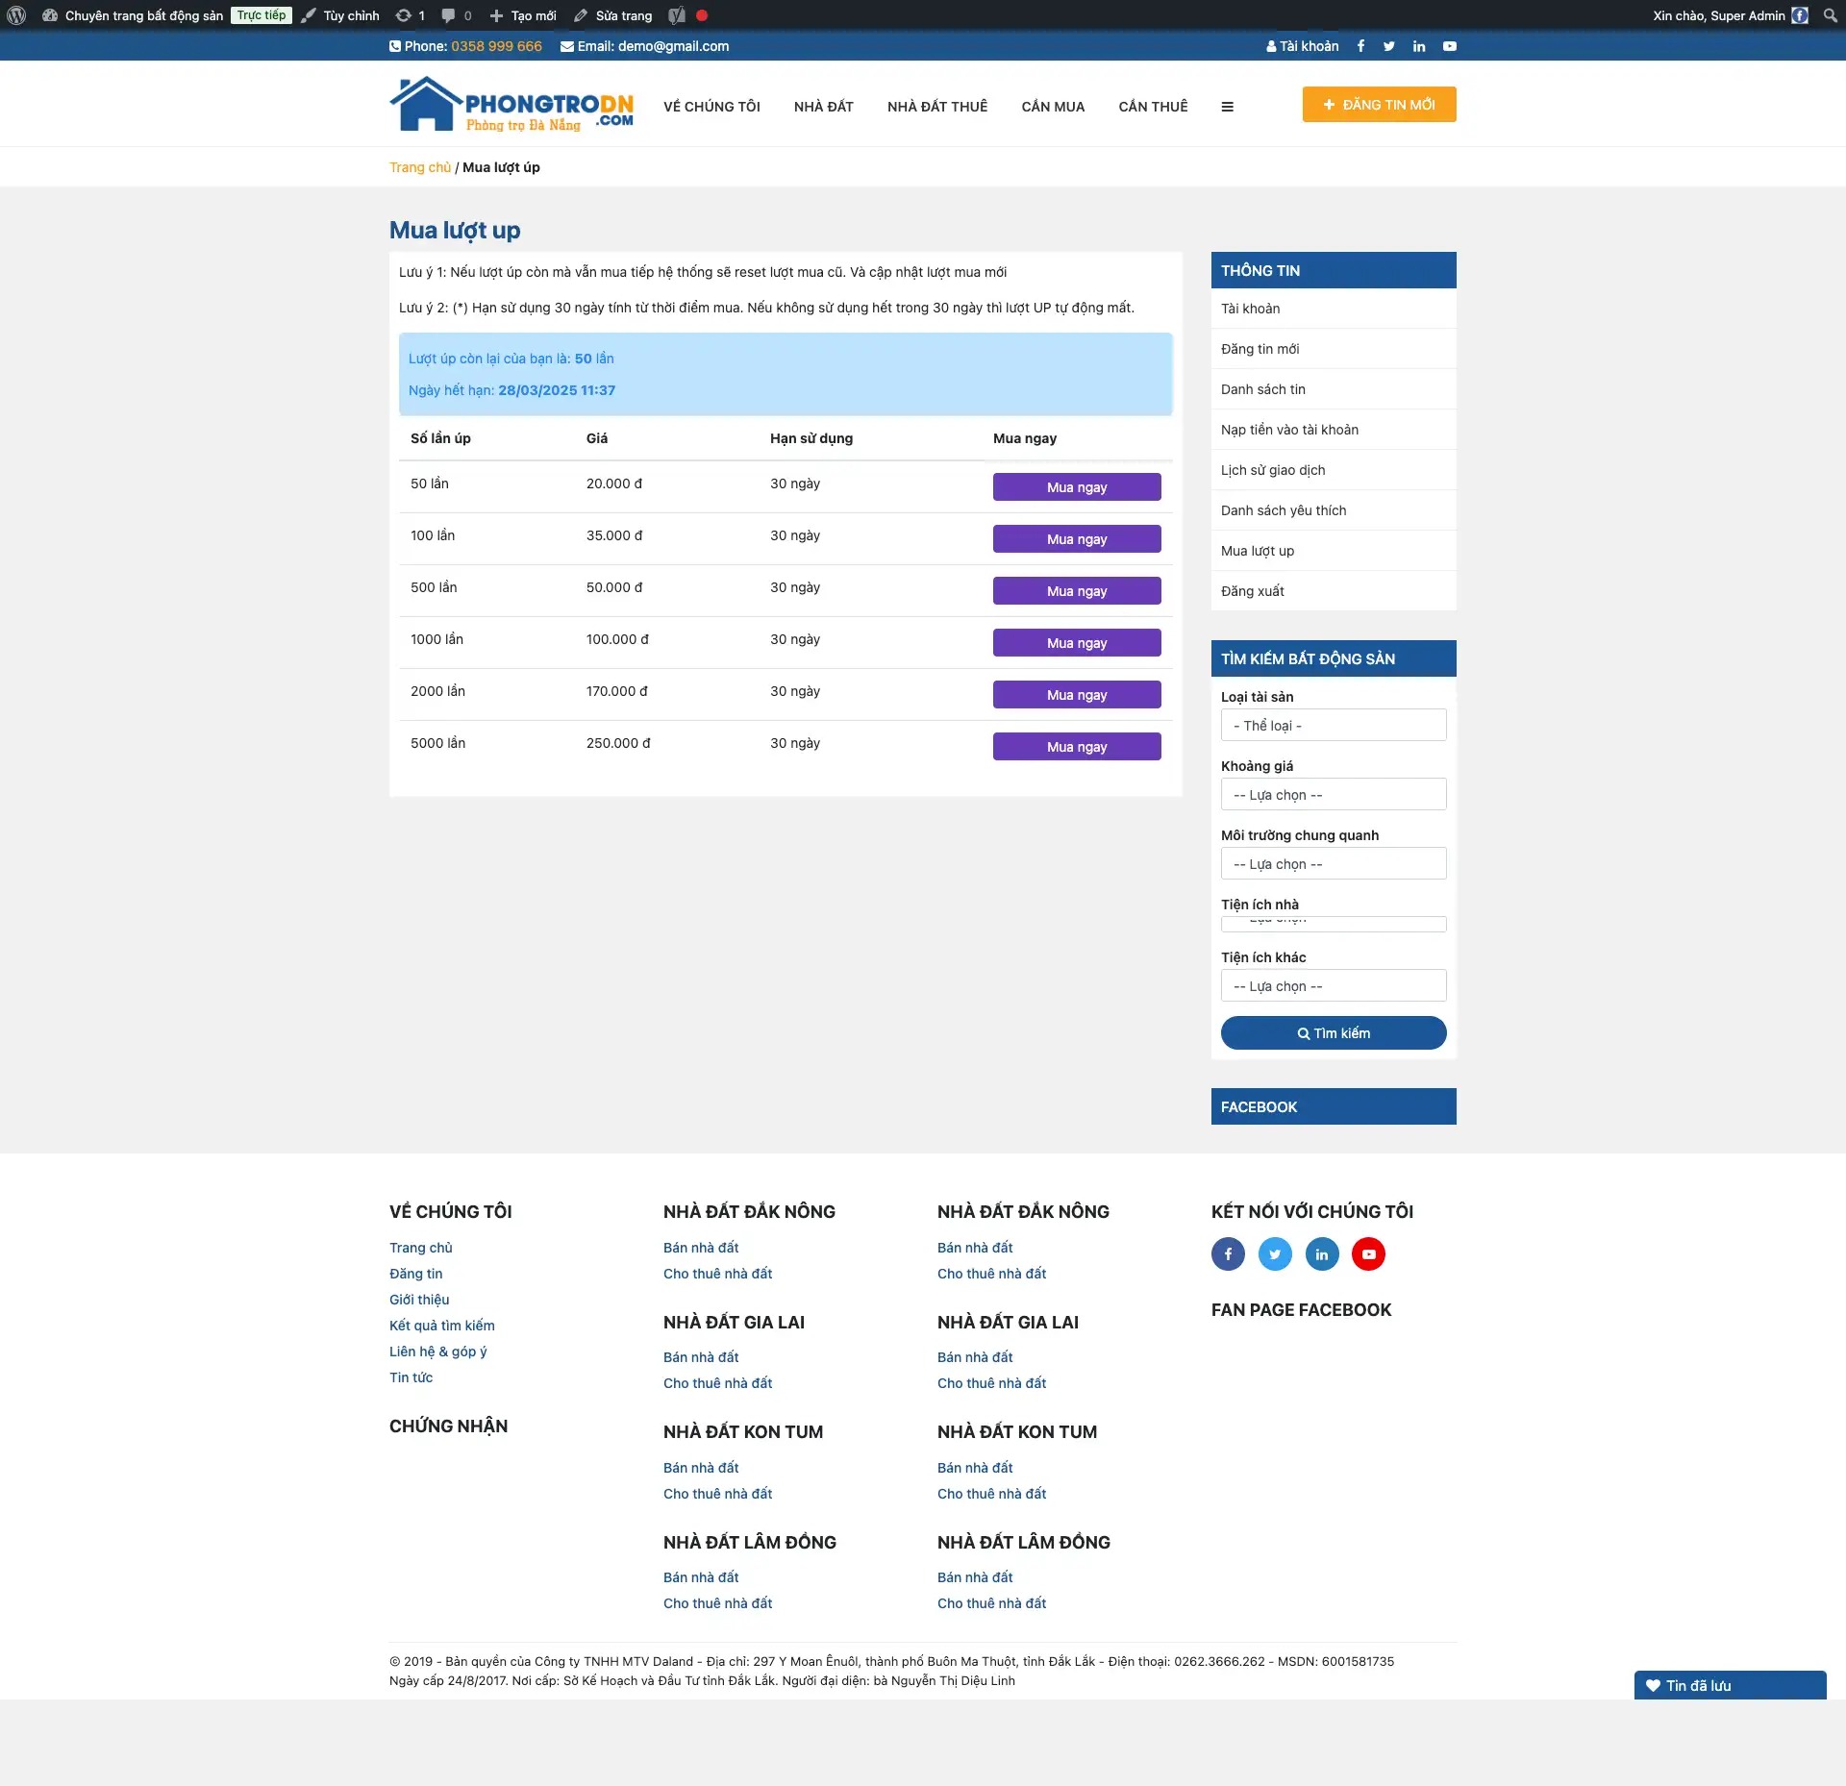Select Lịch sử giao dịch in sidebar menu
Screen dimensions: 1846x1786
tap(1272, 470)
